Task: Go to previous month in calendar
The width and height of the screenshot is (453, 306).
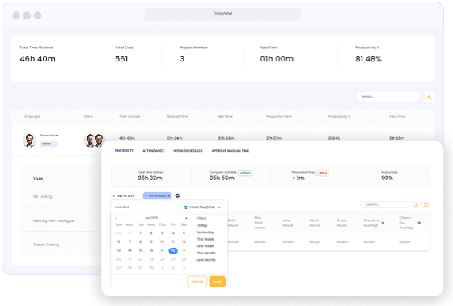Action: (116, 218)
